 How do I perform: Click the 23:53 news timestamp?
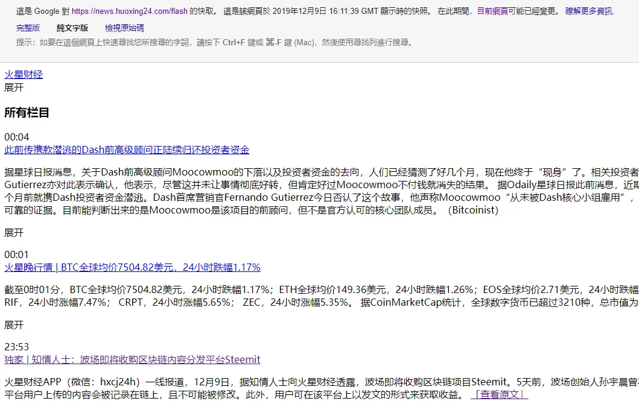click(17, 347)
